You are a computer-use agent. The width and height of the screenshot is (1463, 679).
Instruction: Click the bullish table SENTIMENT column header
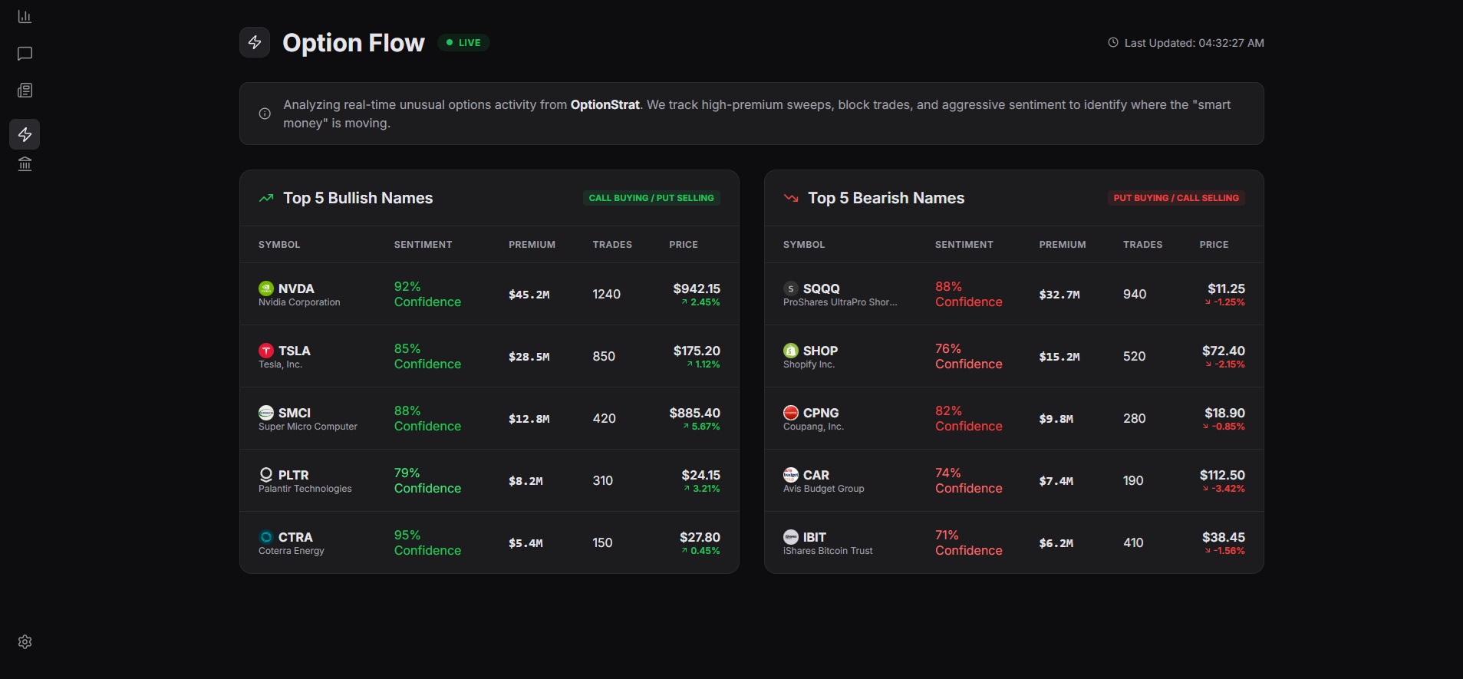click(423, 245)
